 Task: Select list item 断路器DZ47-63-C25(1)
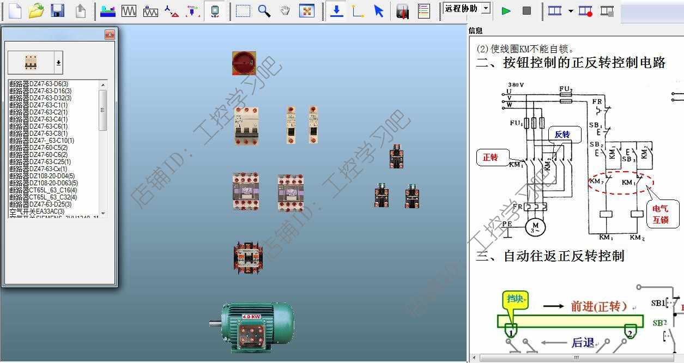point(40,161)
